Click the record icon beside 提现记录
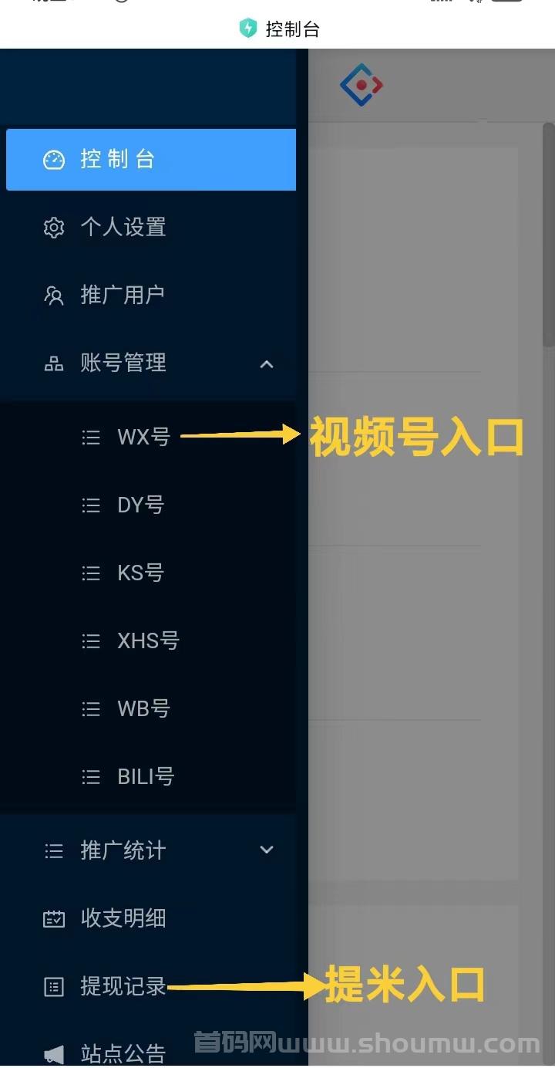 click(54, 986)
